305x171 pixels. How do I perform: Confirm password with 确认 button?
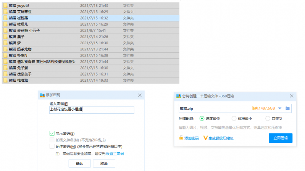point(79,163)
